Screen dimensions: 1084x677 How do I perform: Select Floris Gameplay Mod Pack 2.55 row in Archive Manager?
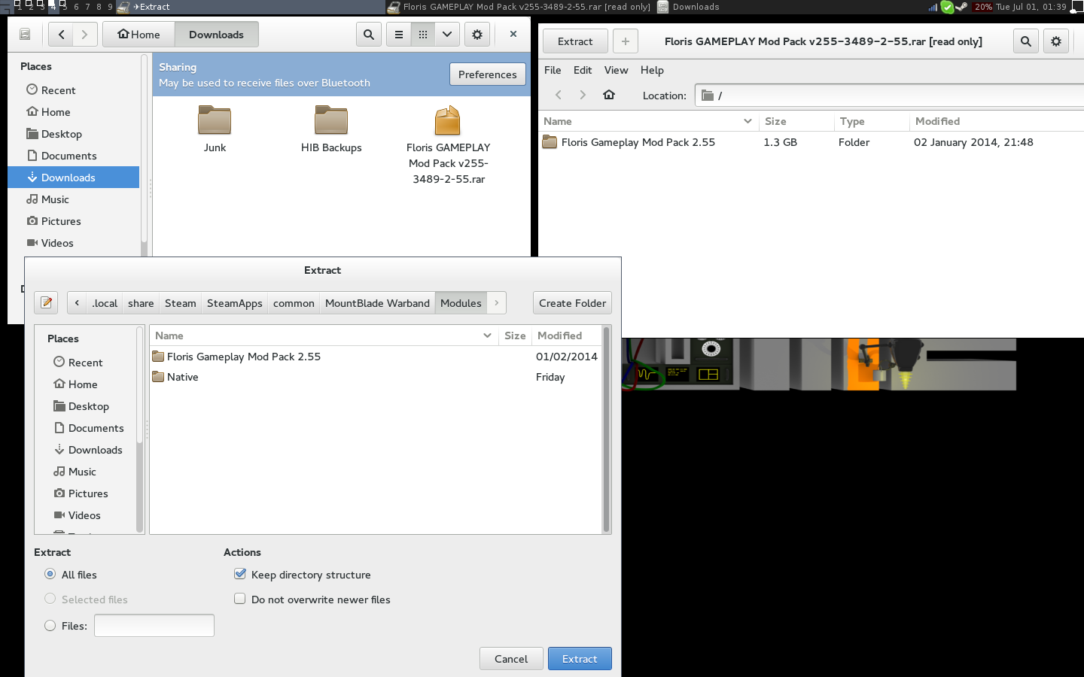tap(811, 142)
